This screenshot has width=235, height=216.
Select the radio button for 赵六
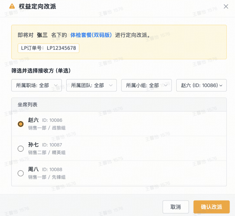[x=21, y=124]
